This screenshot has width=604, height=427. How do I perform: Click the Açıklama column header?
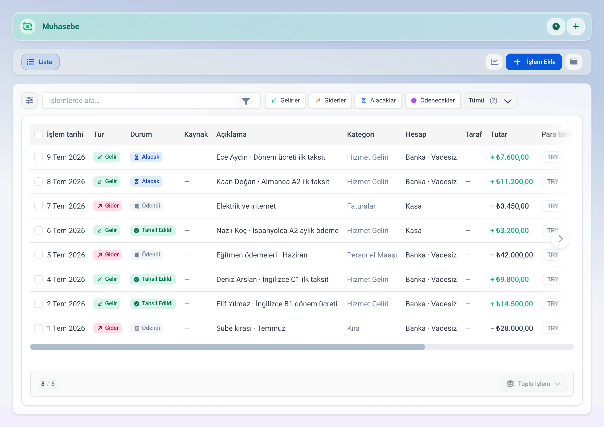231,134
